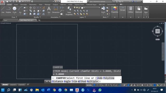
Task: Open the annotation scale 1:1 dropdown
Action: pos(138,85)
